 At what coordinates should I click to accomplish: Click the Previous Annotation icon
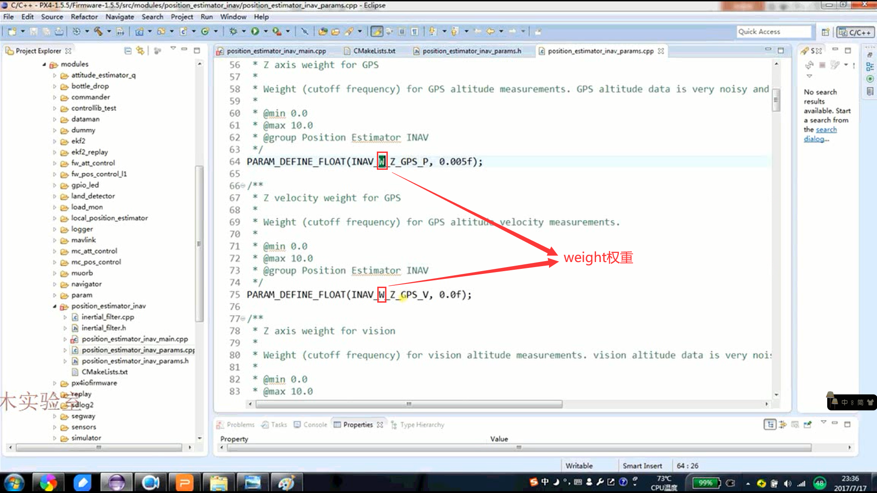coord(454,31)
